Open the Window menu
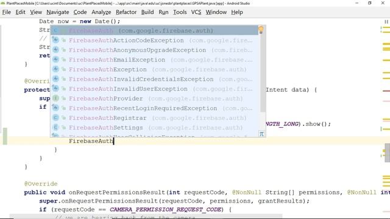 (216, 12)
